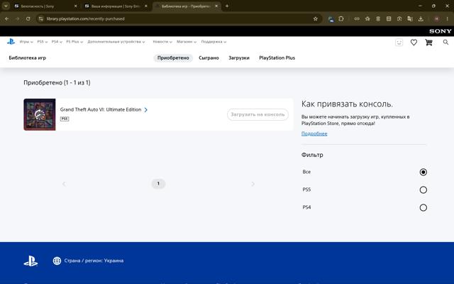Viewport: 454px width, 284px height.
Task: Bookmark this page with the address bar star
Action: pos(316,19)
